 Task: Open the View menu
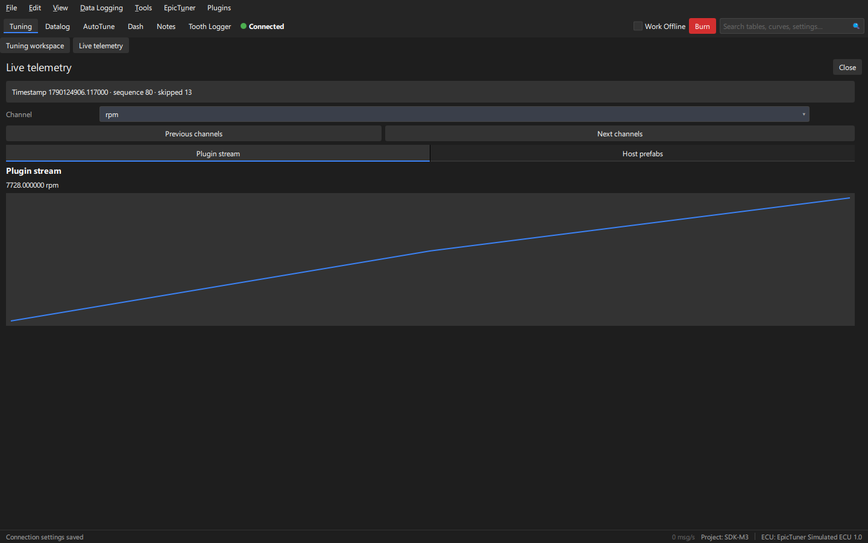60,8
